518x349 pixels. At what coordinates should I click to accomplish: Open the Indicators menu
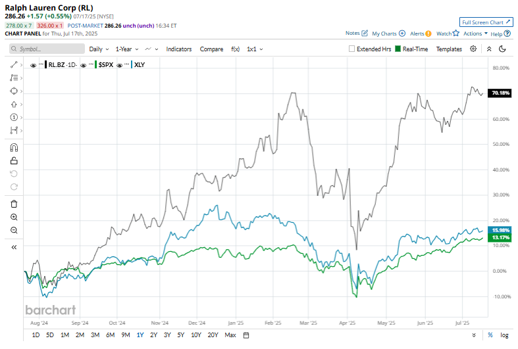[179, 49]
